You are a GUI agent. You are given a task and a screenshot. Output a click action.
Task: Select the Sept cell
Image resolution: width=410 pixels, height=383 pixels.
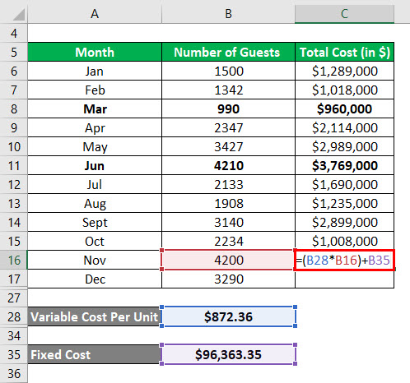pyautogui.click(x=95, y=222)
